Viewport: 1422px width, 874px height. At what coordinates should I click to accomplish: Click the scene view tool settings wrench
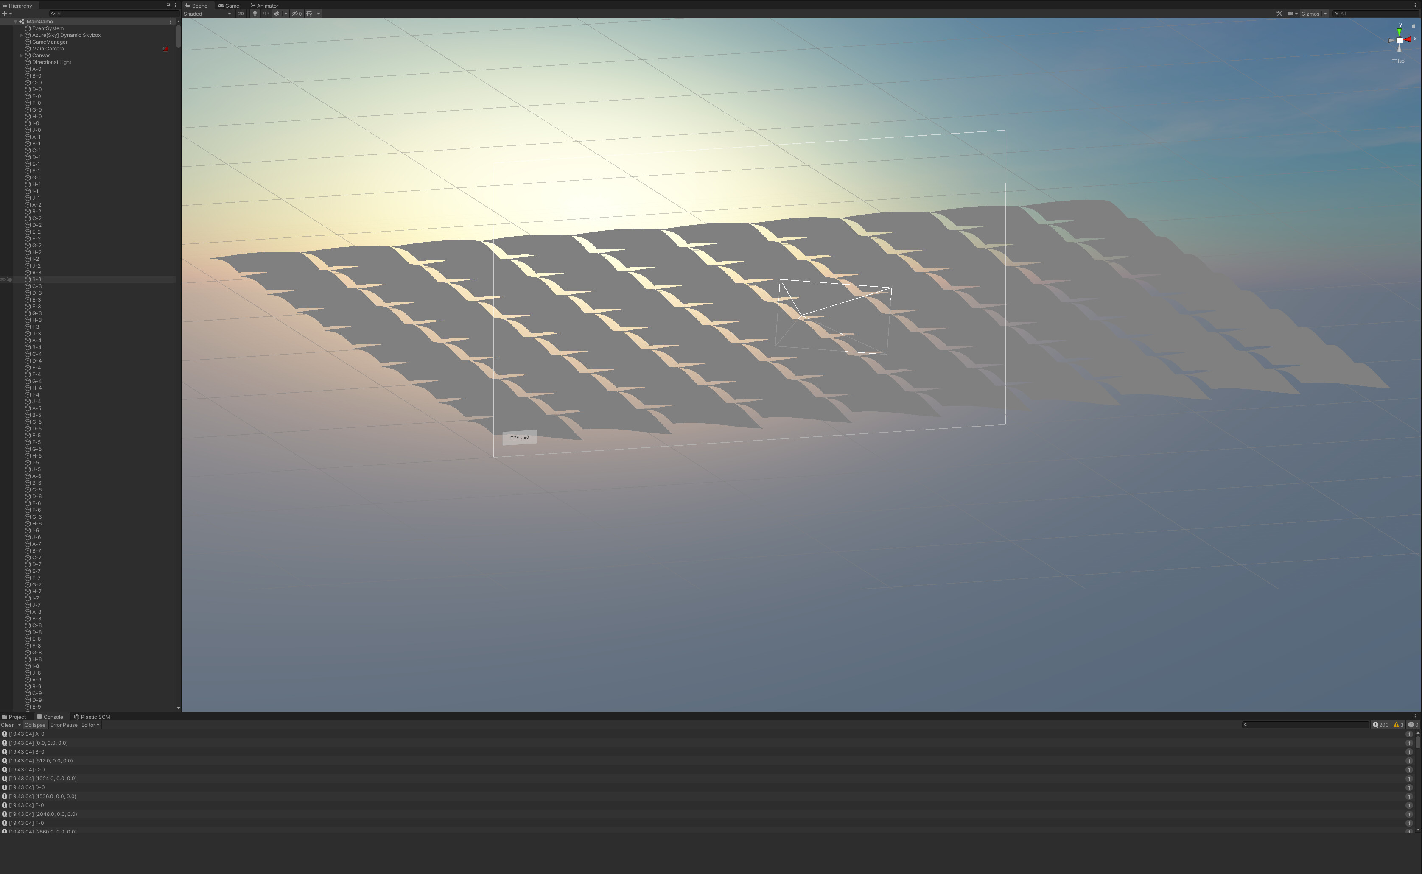(1279, 13)
